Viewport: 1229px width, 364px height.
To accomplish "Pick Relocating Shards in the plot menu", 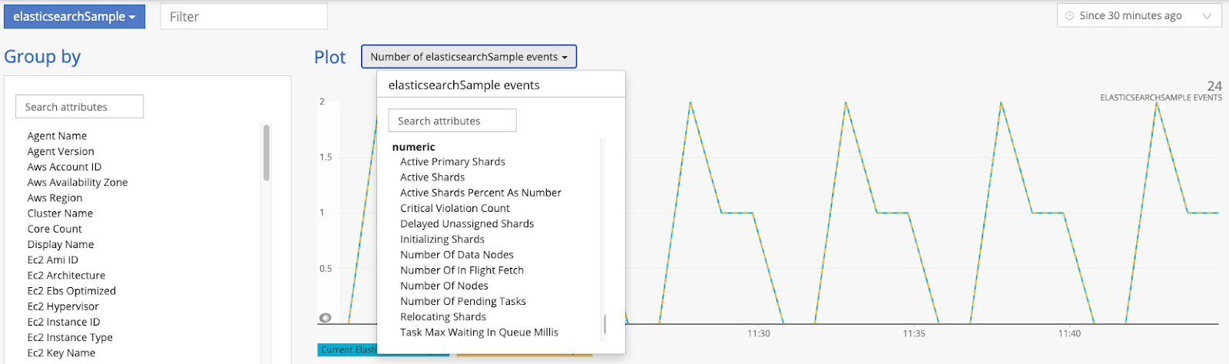I will (442, 317).
